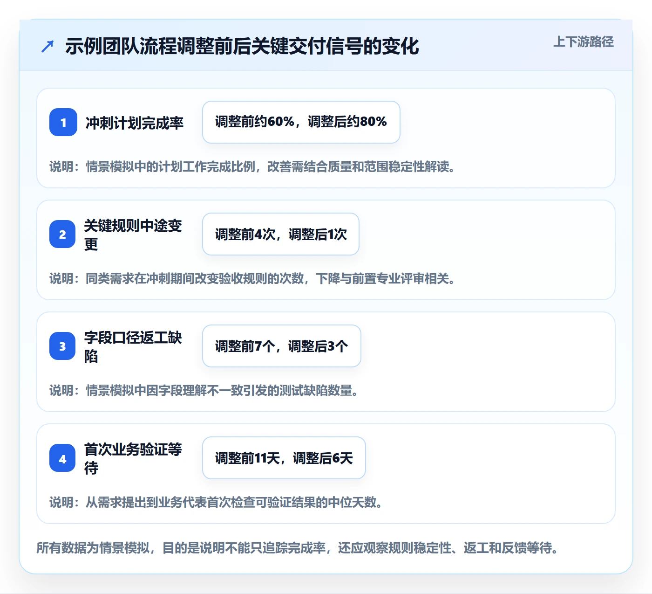Click the 调整前约60%，调整后约80% value box
This screenshot has width=652, height=594.
point(301,122)
